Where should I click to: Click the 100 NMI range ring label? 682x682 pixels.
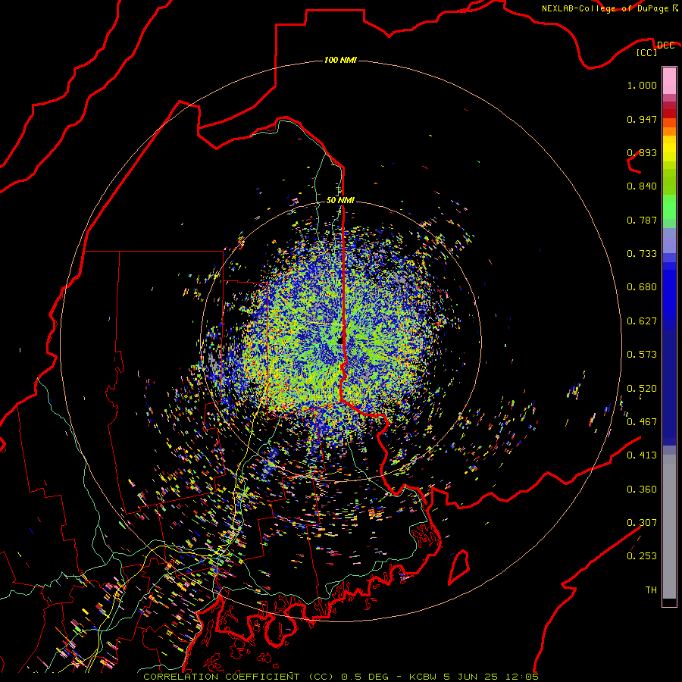340,60
